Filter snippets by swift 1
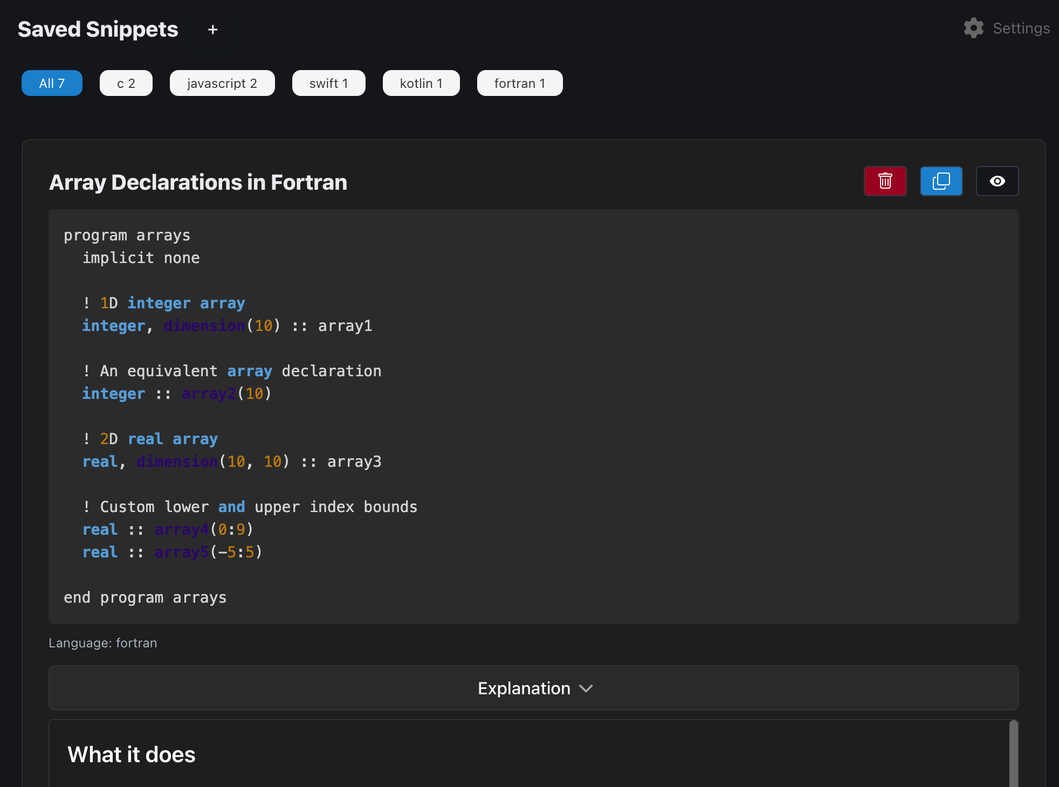 (x=329, y=83)
